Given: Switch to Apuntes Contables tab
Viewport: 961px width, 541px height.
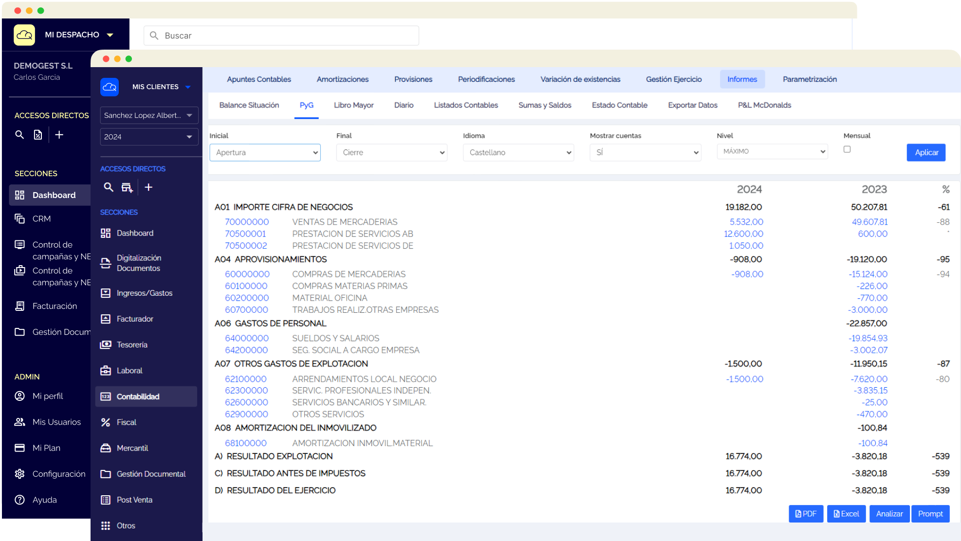Looking at the screenshot, I should [259, 79].
